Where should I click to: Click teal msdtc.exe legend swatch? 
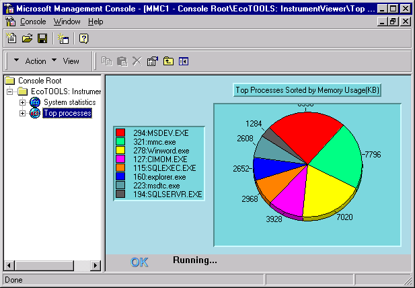click(120, 185)
